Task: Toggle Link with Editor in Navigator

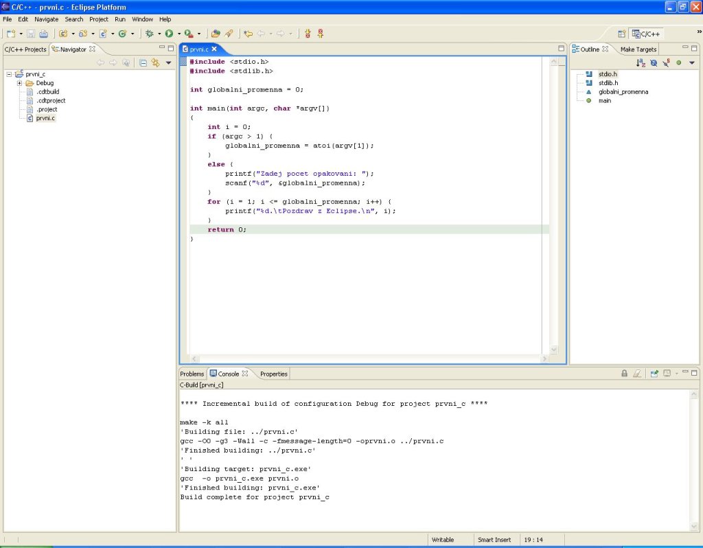Action: [x=156, y=62]
